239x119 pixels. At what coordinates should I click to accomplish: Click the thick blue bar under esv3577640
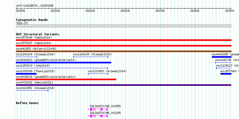pos(226,74)
